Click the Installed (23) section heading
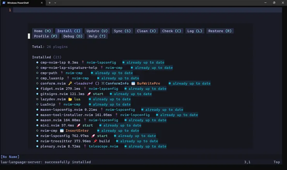 [47, 57]
